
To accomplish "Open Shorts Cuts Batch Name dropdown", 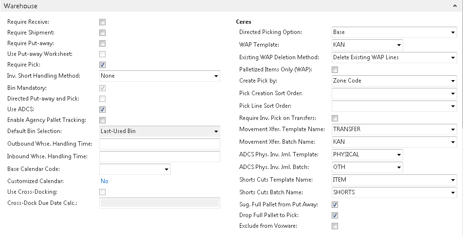I will click(452, 193).
